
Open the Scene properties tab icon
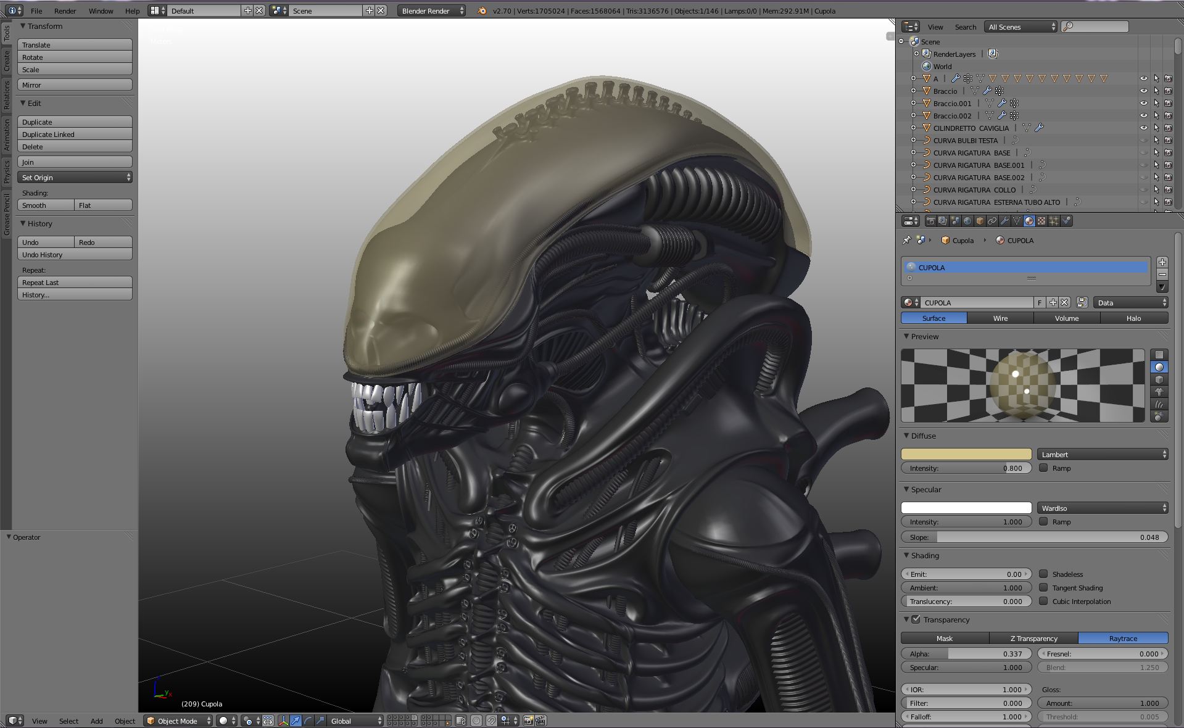[x=955, y=221]
